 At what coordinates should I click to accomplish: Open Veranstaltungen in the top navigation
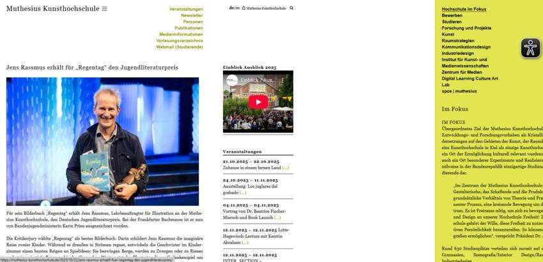coord(186,9)
